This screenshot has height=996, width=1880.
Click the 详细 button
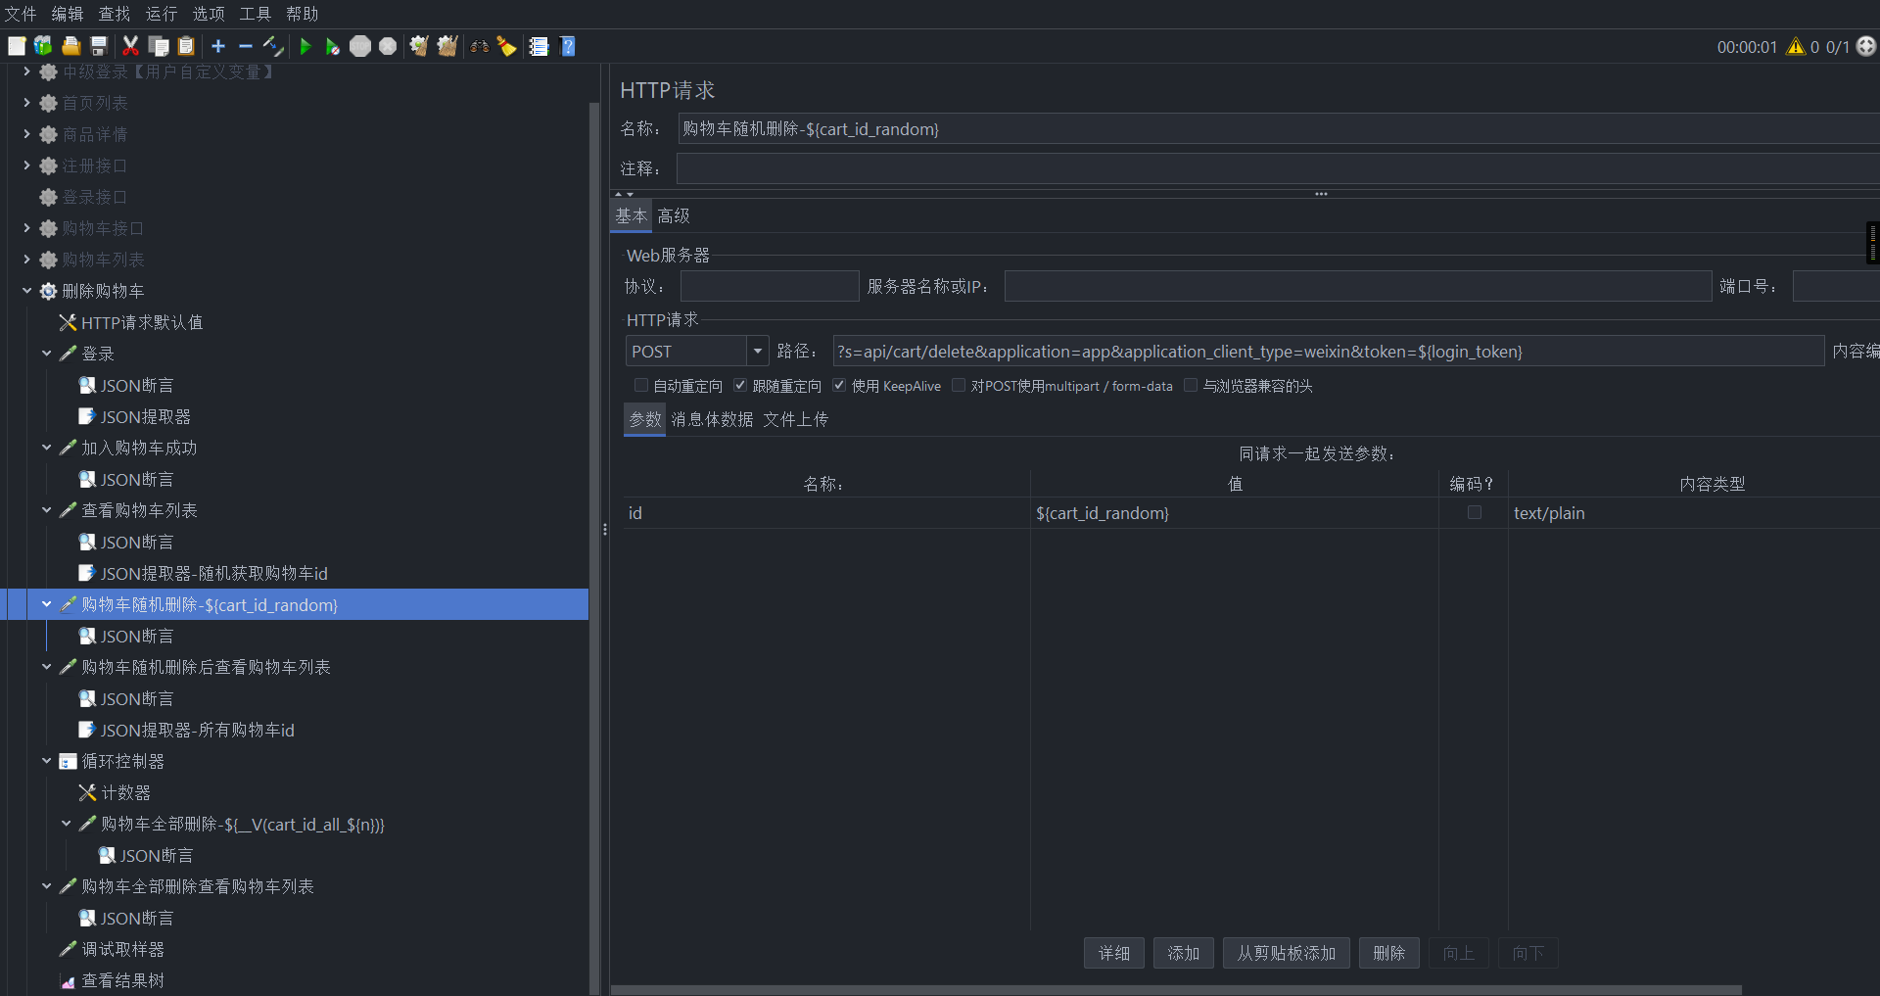click(x=1114, y=953)
